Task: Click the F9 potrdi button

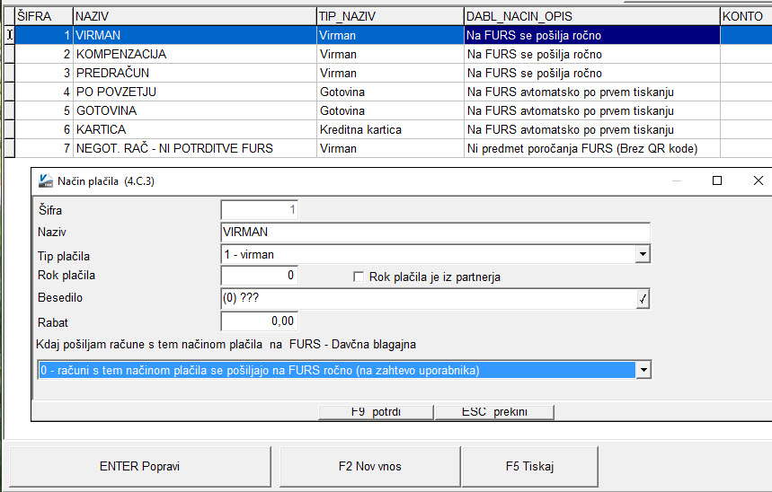Action: [x=376, y=412]
